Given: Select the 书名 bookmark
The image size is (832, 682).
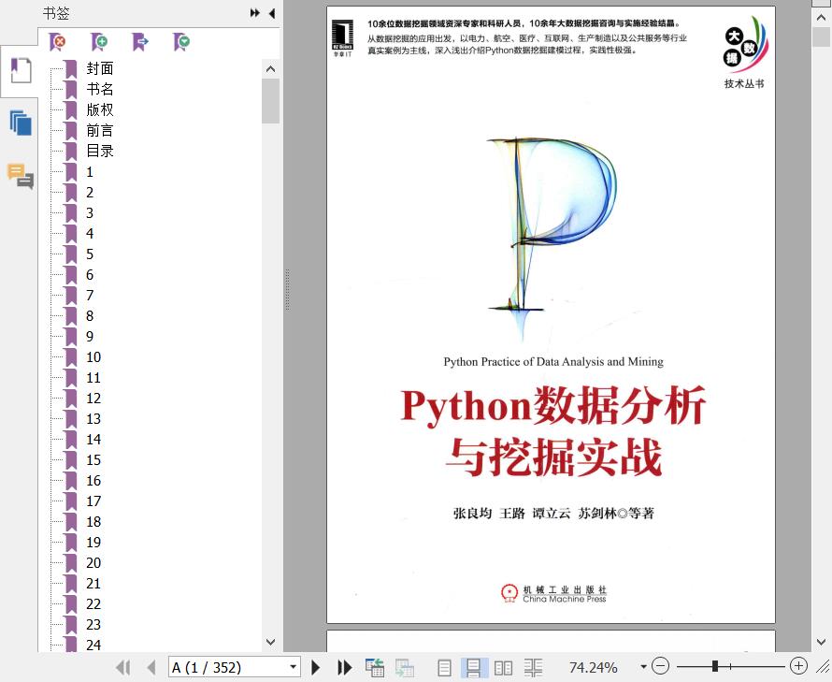Looking at the screenshot, I should coord(100,89).
